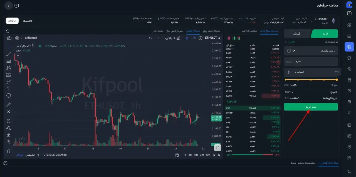Hide all drawings with the eye icon

(9, 142)
